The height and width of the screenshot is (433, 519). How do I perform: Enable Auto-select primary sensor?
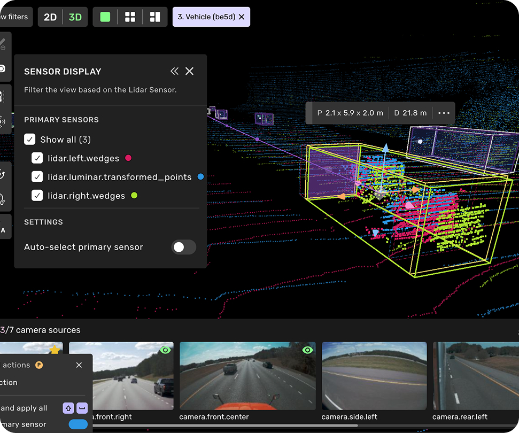tap(183, 247)
